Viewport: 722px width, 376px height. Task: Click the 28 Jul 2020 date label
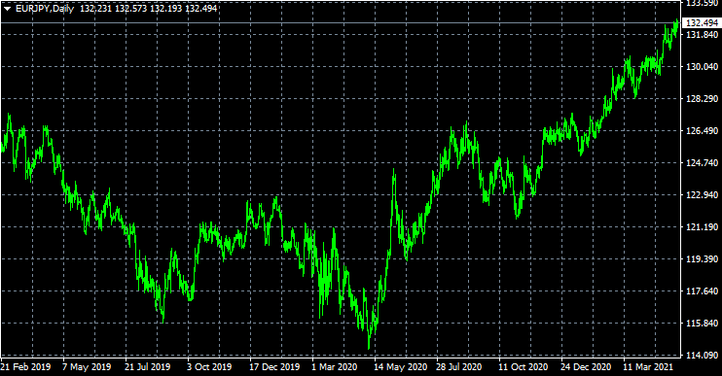(x=458, y=367)
